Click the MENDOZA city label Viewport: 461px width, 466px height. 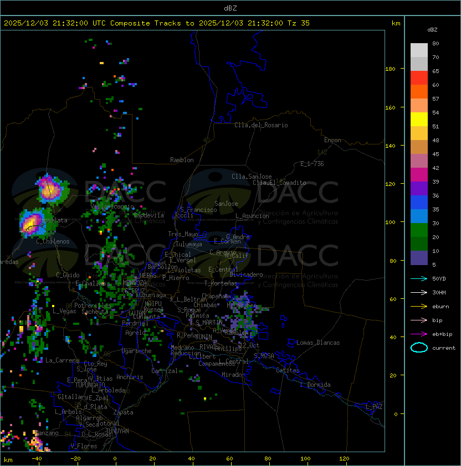[x=135, y=282]
